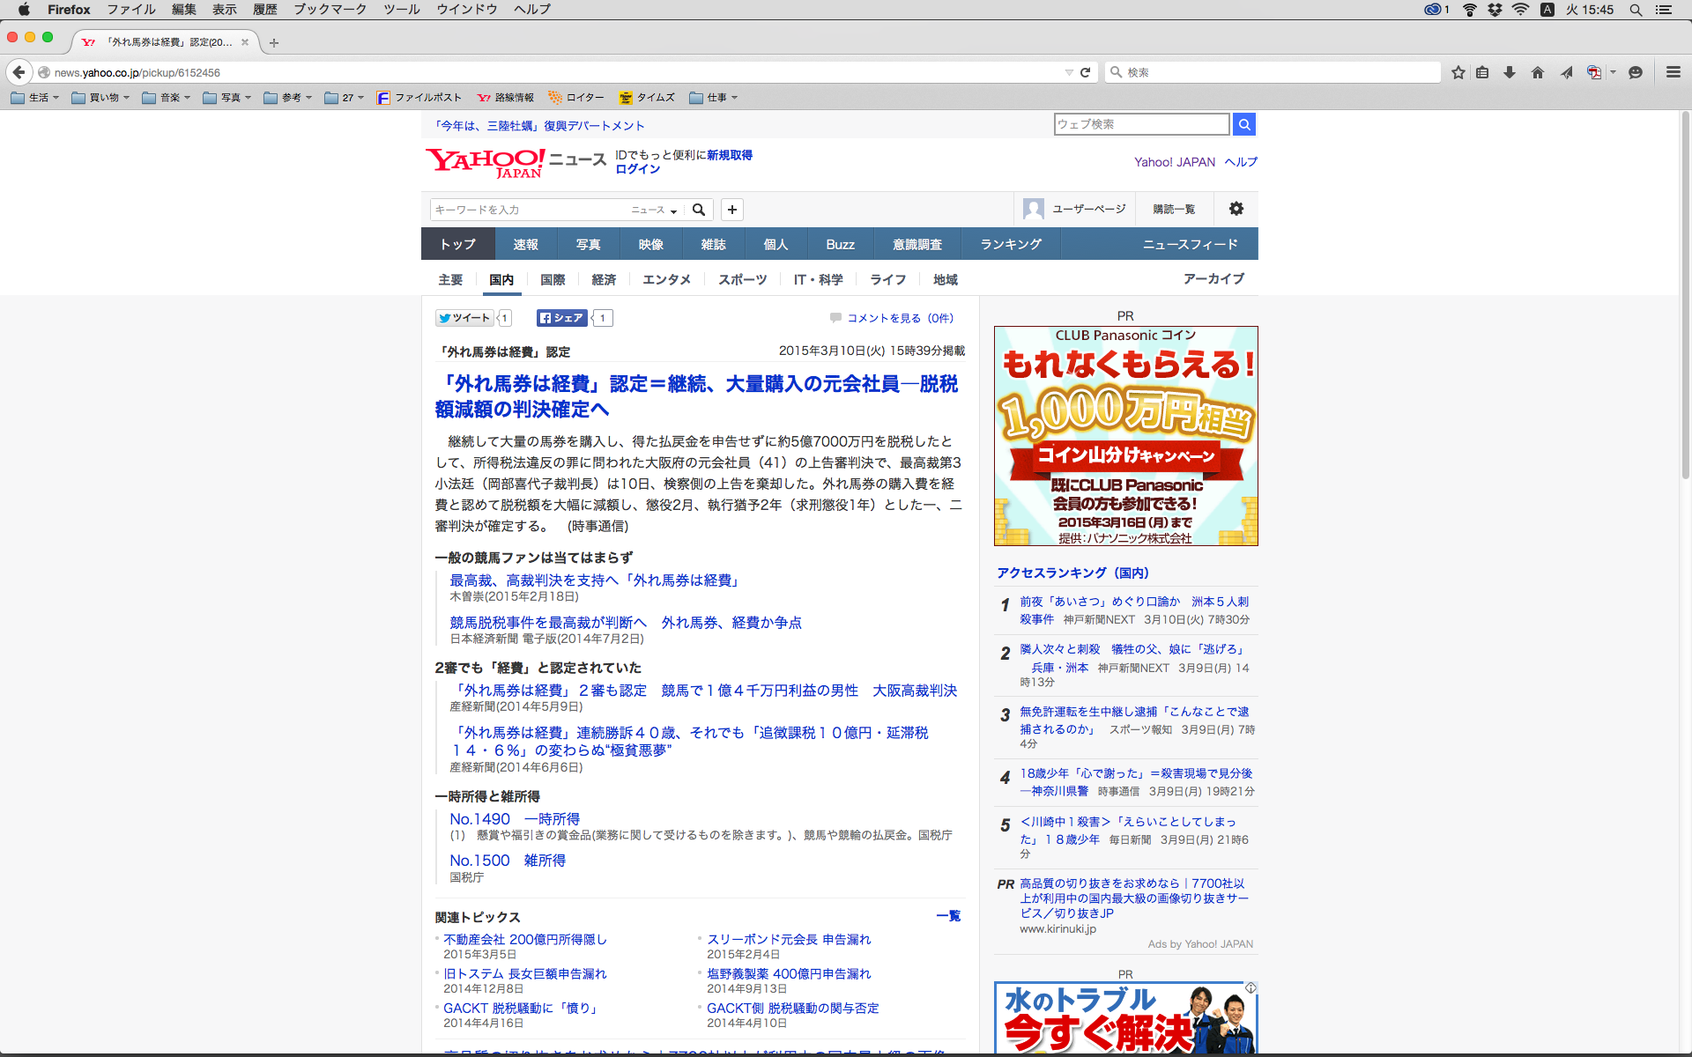1692x1057 pixels.
Task: Select the 経済 category tab
Action: coord(604,279)
